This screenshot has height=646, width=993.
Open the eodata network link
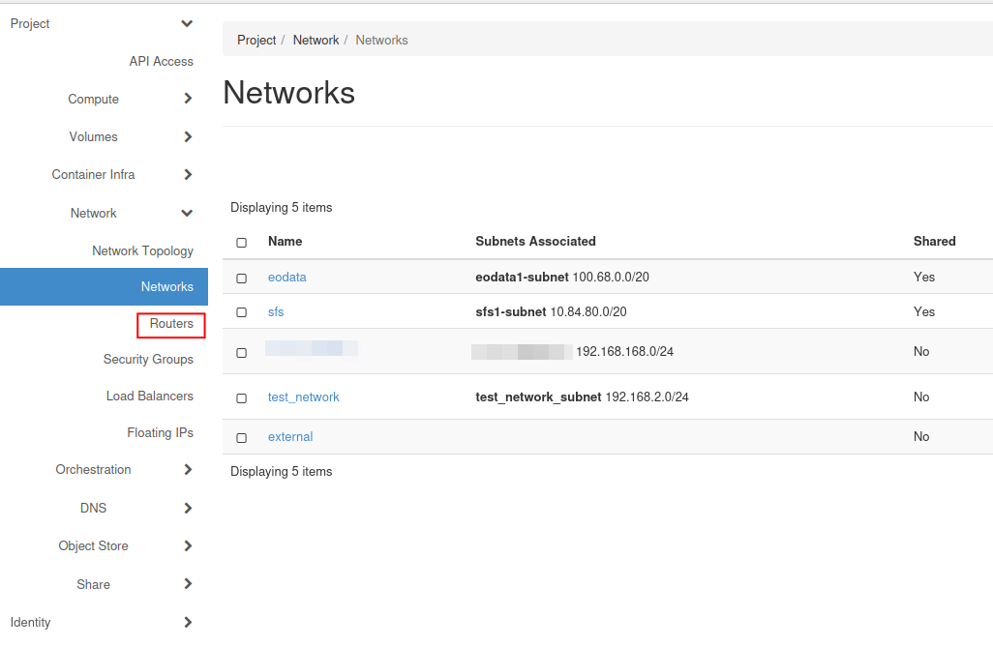click(x=286, y=278)
